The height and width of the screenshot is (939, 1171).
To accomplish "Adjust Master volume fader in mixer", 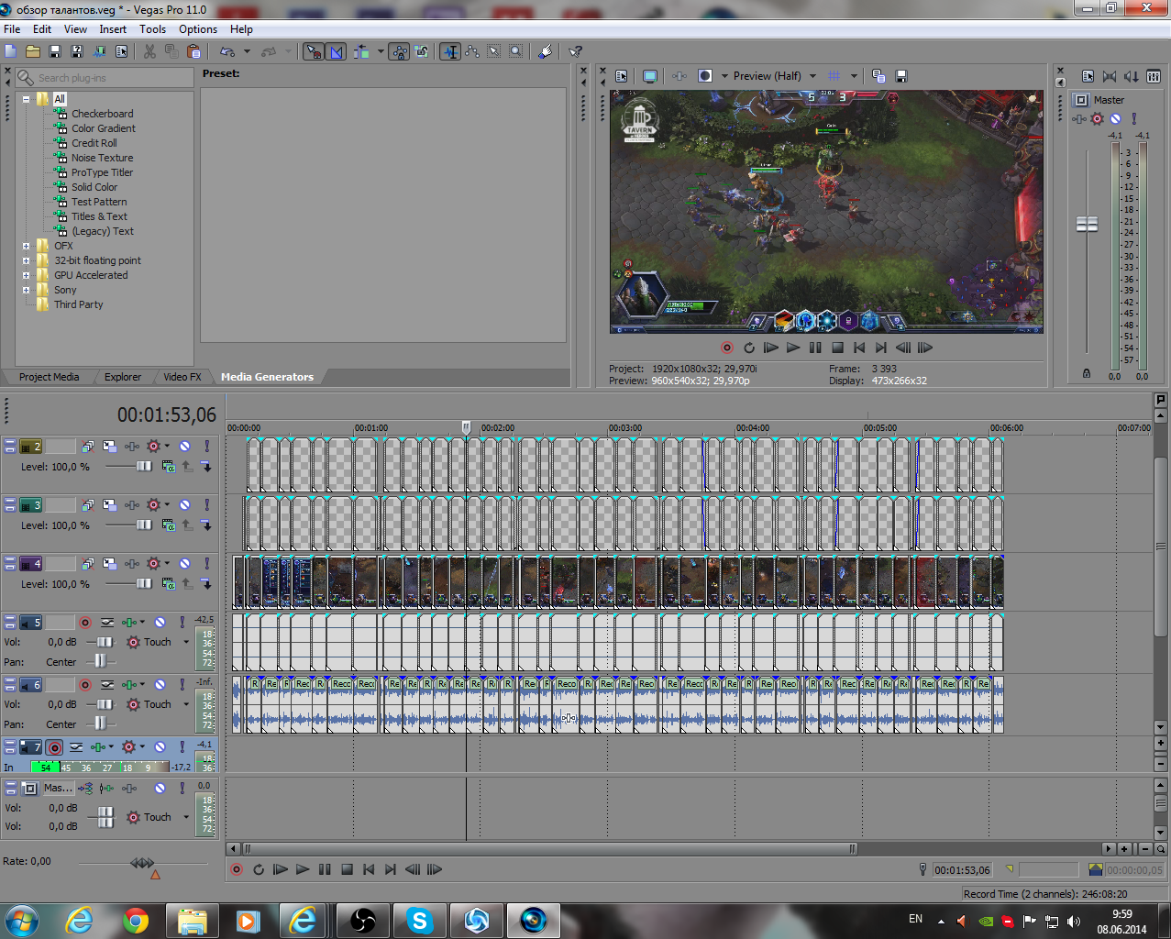I will [x=1087, y=224].
